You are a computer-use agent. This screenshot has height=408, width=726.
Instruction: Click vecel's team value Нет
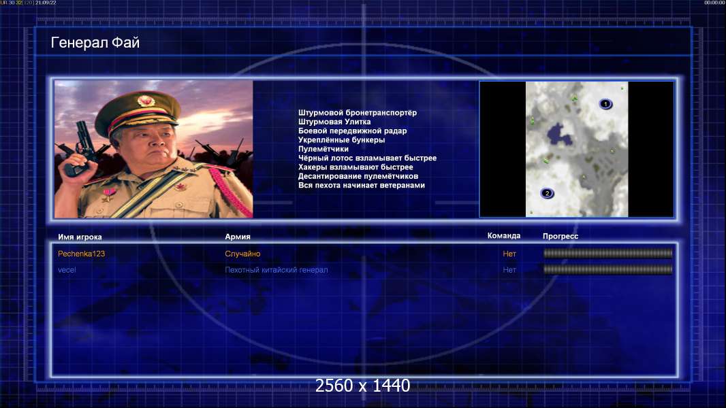point(509,270)
